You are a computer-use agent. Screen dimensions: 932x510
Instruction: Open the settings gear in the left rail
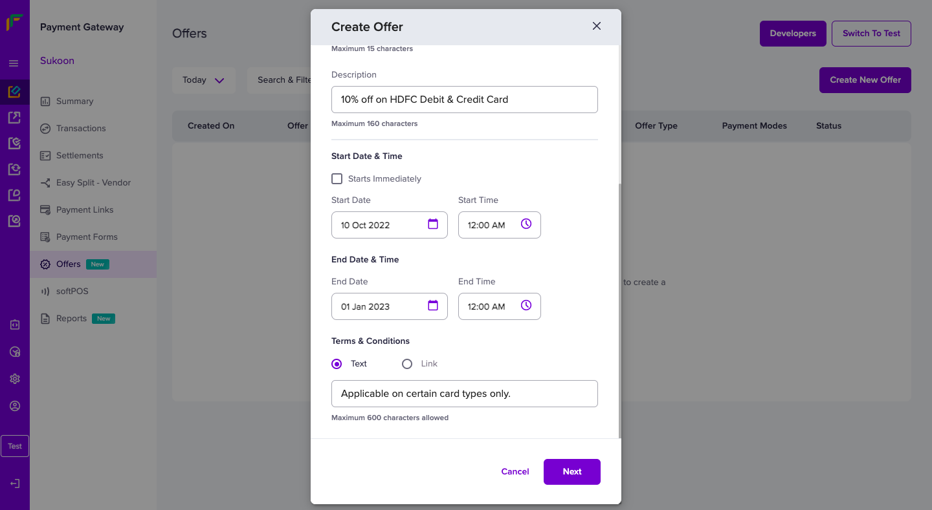click(14, 378)
